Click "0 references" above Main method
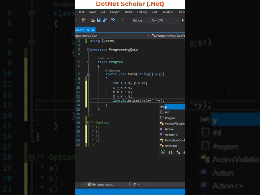Viewport: 260px width, 195px height. (x=113, y=70)
